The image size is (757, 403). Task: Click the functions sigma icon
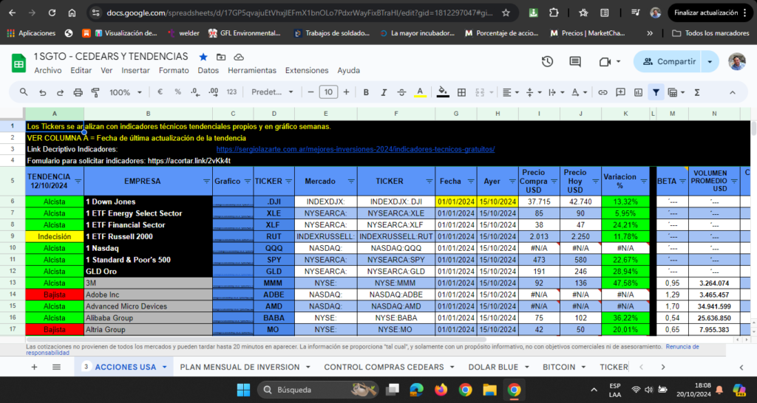pyautogui.click(x=696, y=92)
